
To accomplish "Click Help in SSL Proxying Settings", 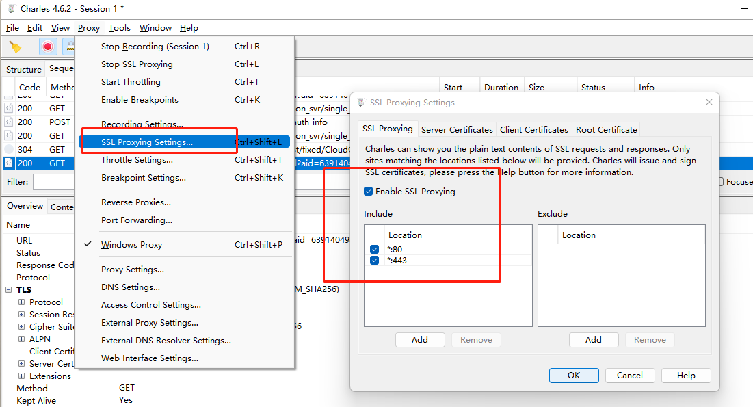I will click(x=686, y=376).
